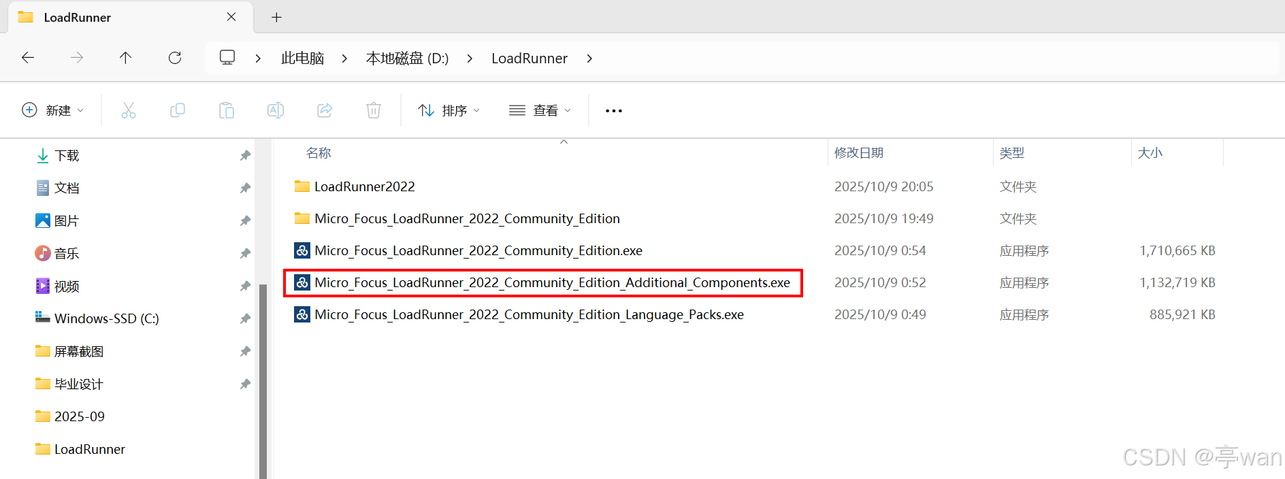Click 此电脑 in the address breadcrumb

[x=302, y=59]
